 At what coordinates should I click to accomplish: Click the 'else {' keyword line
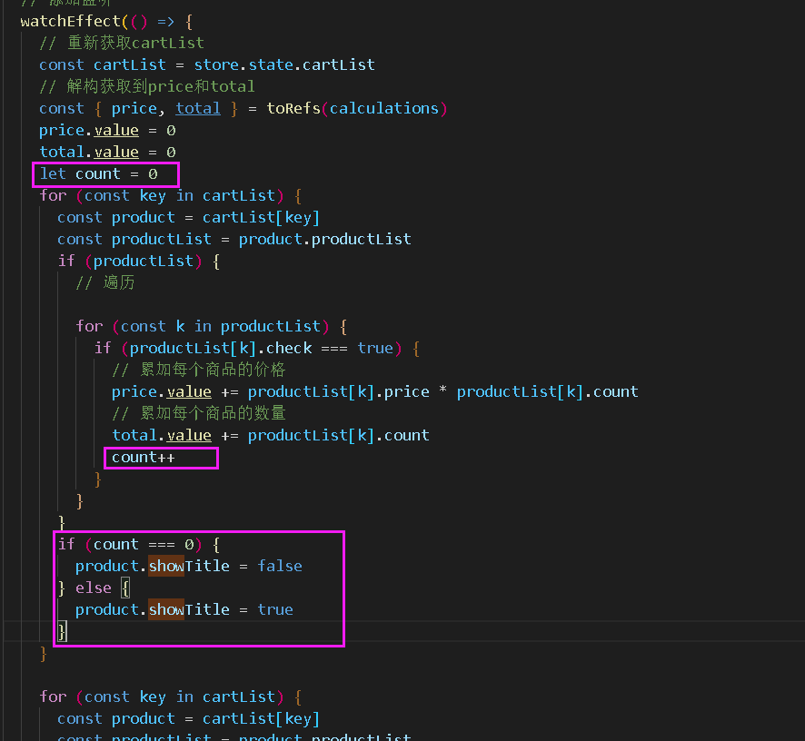click(x=94, y=588)
